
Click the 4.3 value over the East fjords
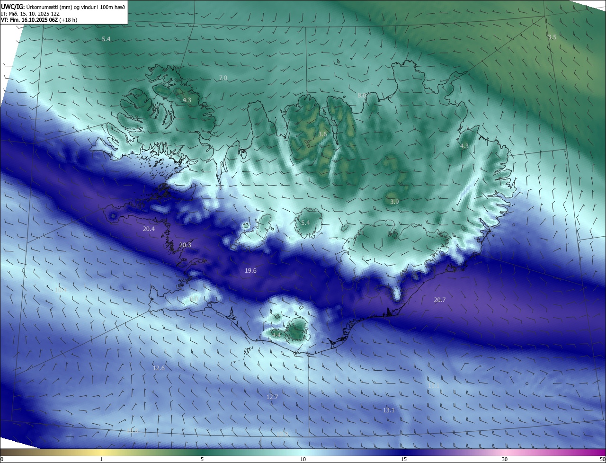pyautogui.click(x=464, y=146)
